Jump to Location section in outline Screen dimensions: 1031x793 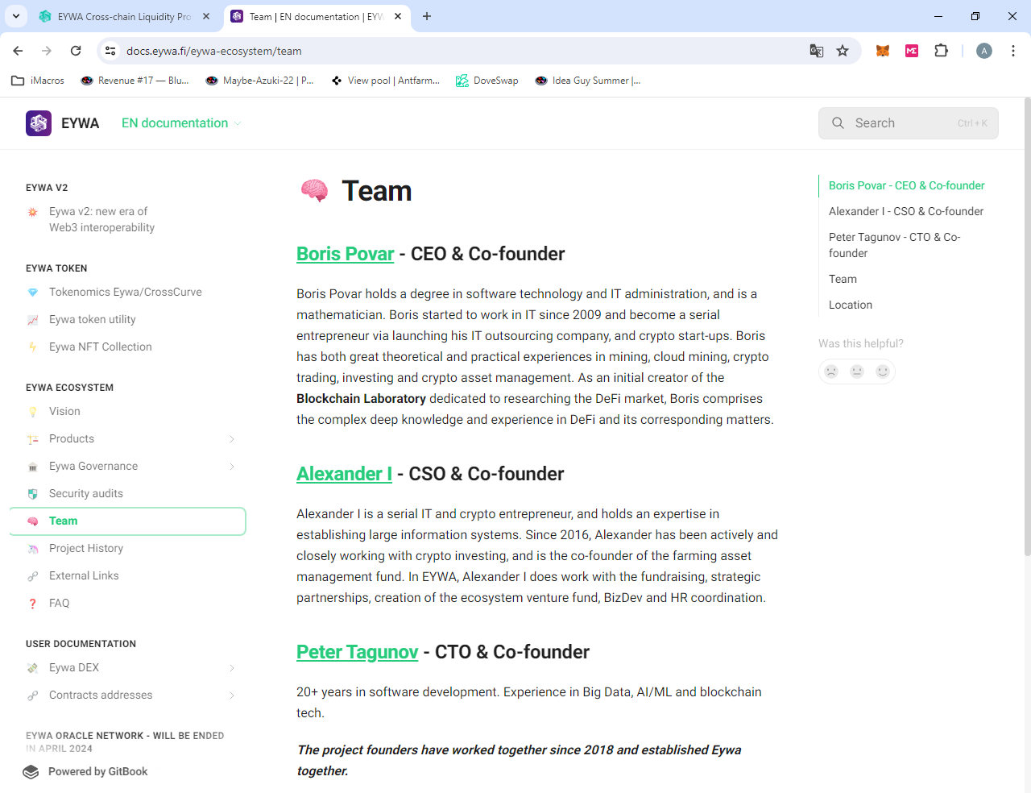coord(851,305)
